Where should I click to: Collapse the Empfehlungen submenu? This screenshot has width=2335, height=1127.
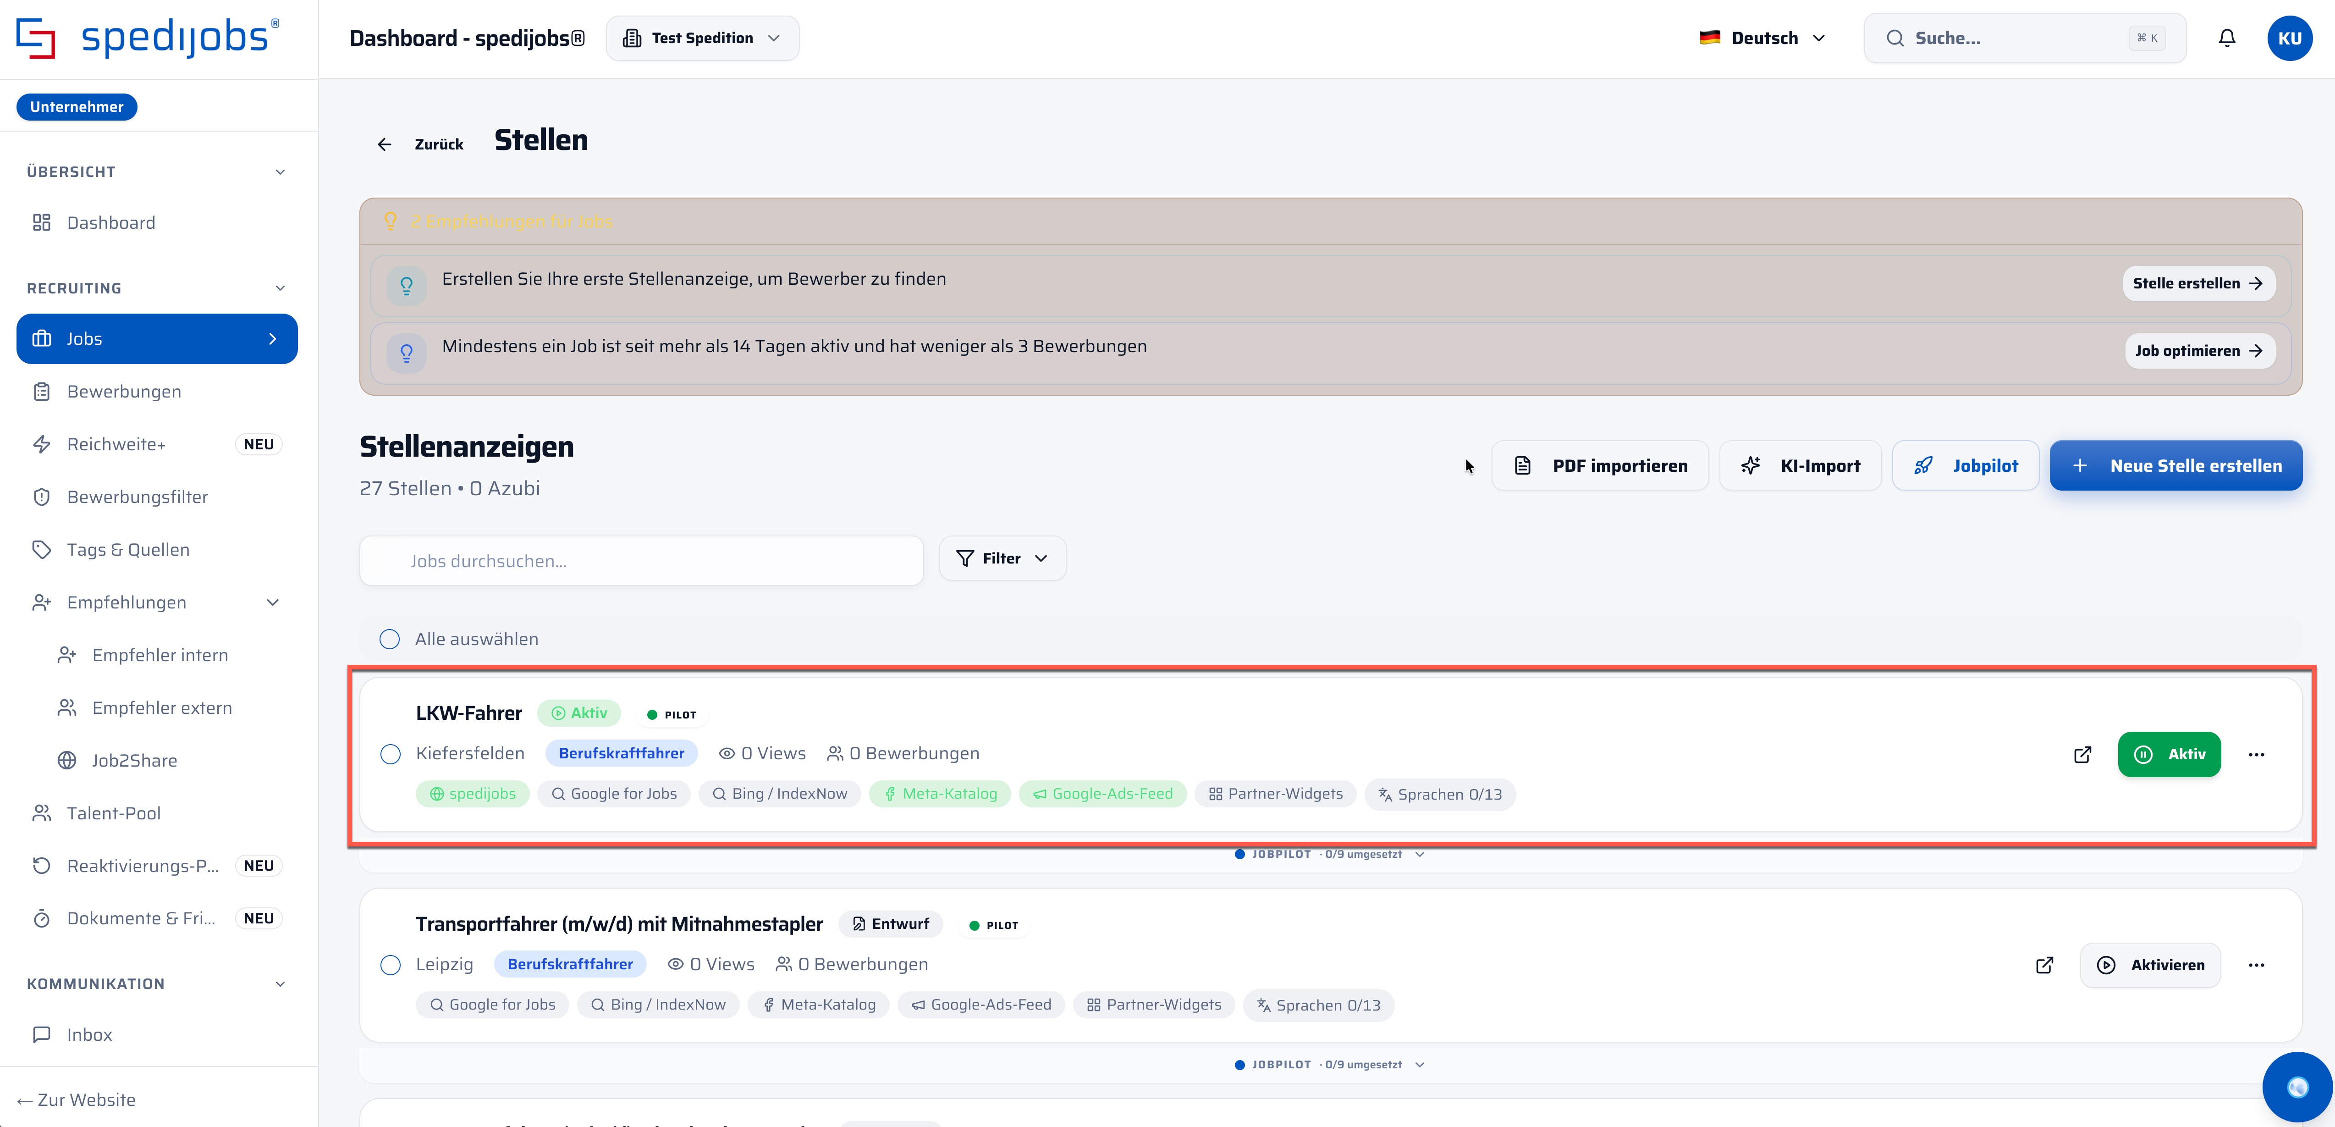(x=273, y=603)
